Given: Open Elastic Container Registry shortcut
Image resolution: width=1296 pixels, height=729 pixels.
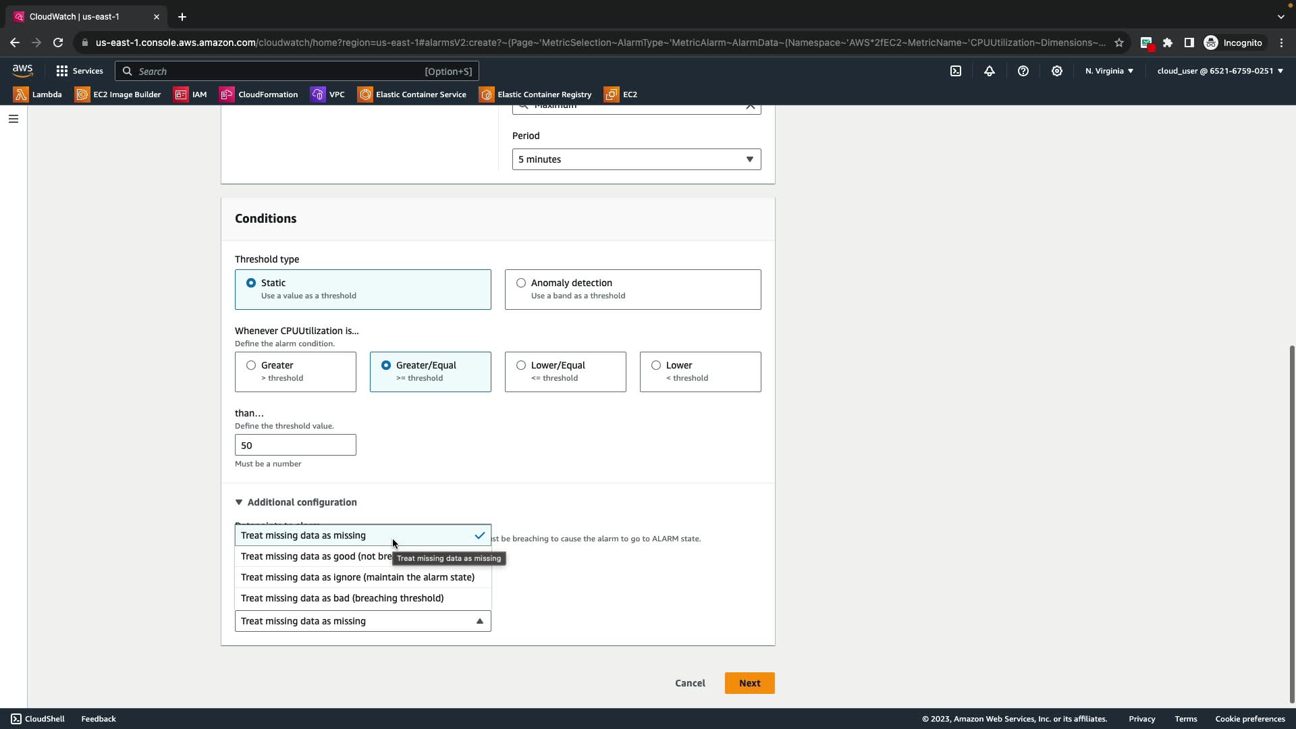Looking at the screenshot, I should pyautogui.click(x=535, y=94).
